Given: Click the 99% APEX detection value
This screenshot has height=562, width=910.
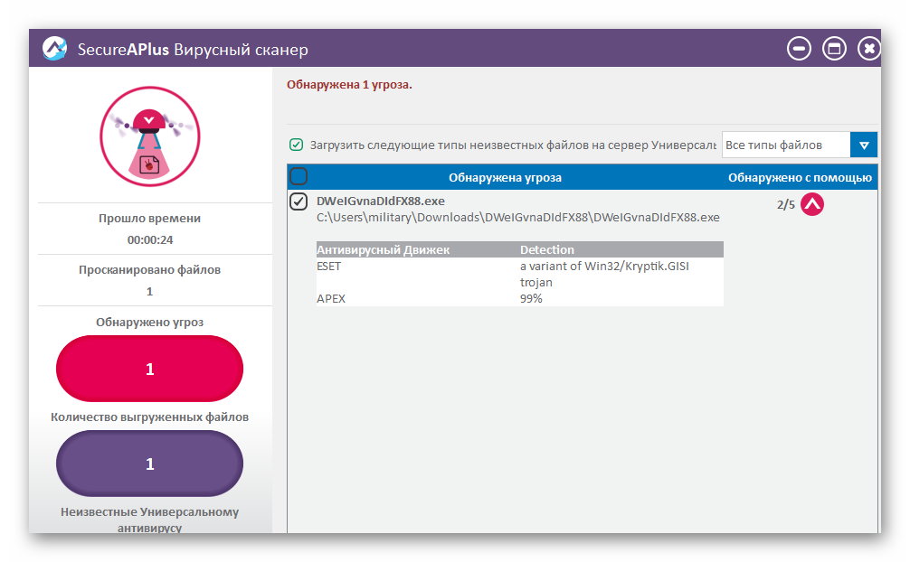Looking at the screenshot, I should tap(531, 298).
